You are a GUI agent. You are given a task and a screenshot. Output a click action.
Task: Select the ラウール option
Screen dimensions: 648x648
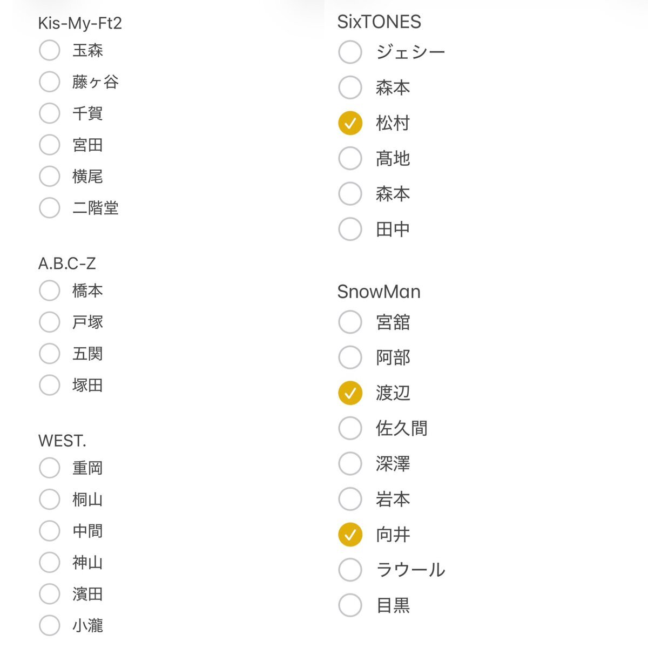pyautogui.click(x=350, y=570)
